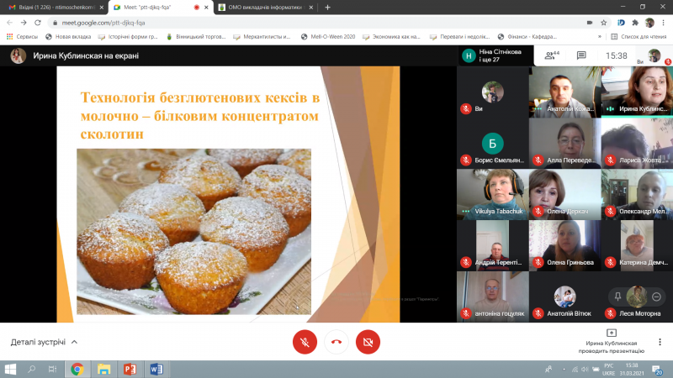Expand the Деталі зустрічі panel
The width and height of the screenshot is (673, 378).
click(45, 342)
